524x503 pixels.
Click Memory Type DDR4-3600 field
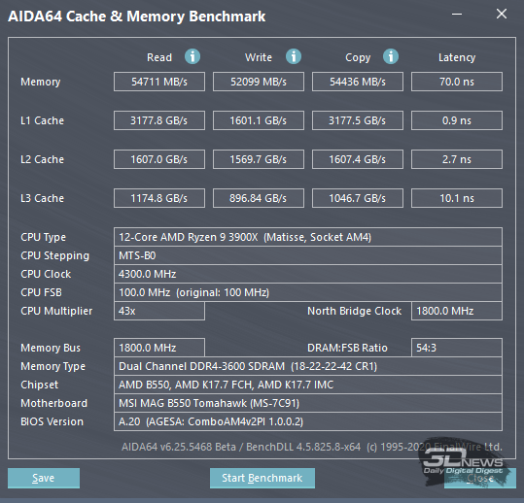point(308,366)
